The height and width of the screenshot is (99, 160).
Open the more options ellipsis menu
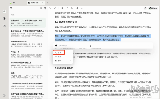coord(82,8)
